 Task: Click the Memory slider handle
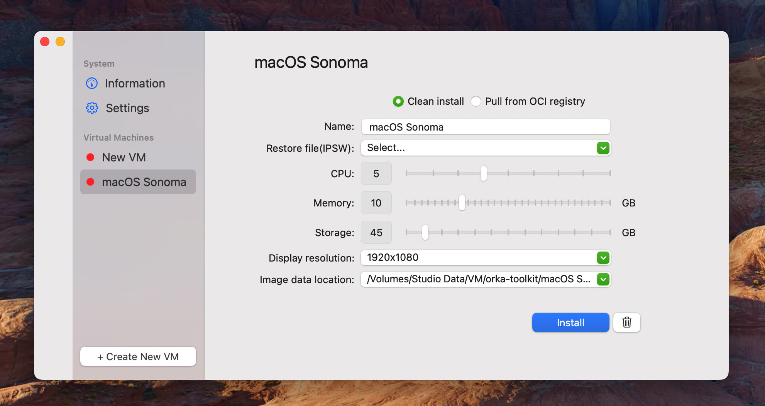462,203
